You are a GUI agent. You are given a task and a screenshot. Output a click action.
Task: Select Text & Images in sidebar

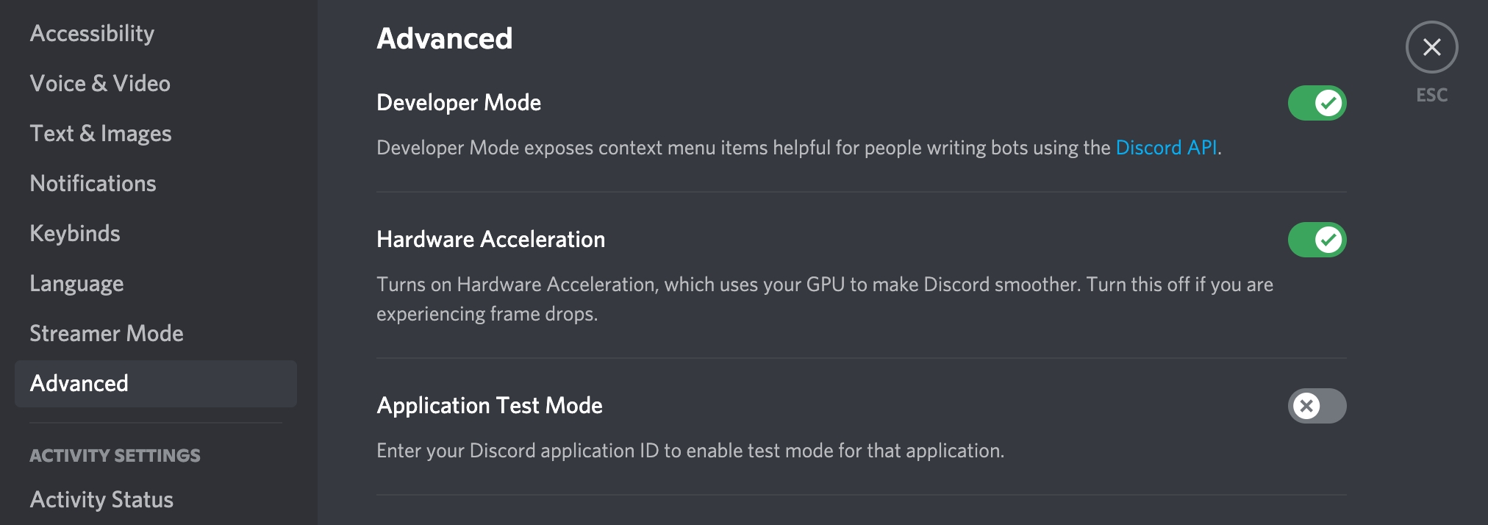pyautogui.click(x=101, y=134)
